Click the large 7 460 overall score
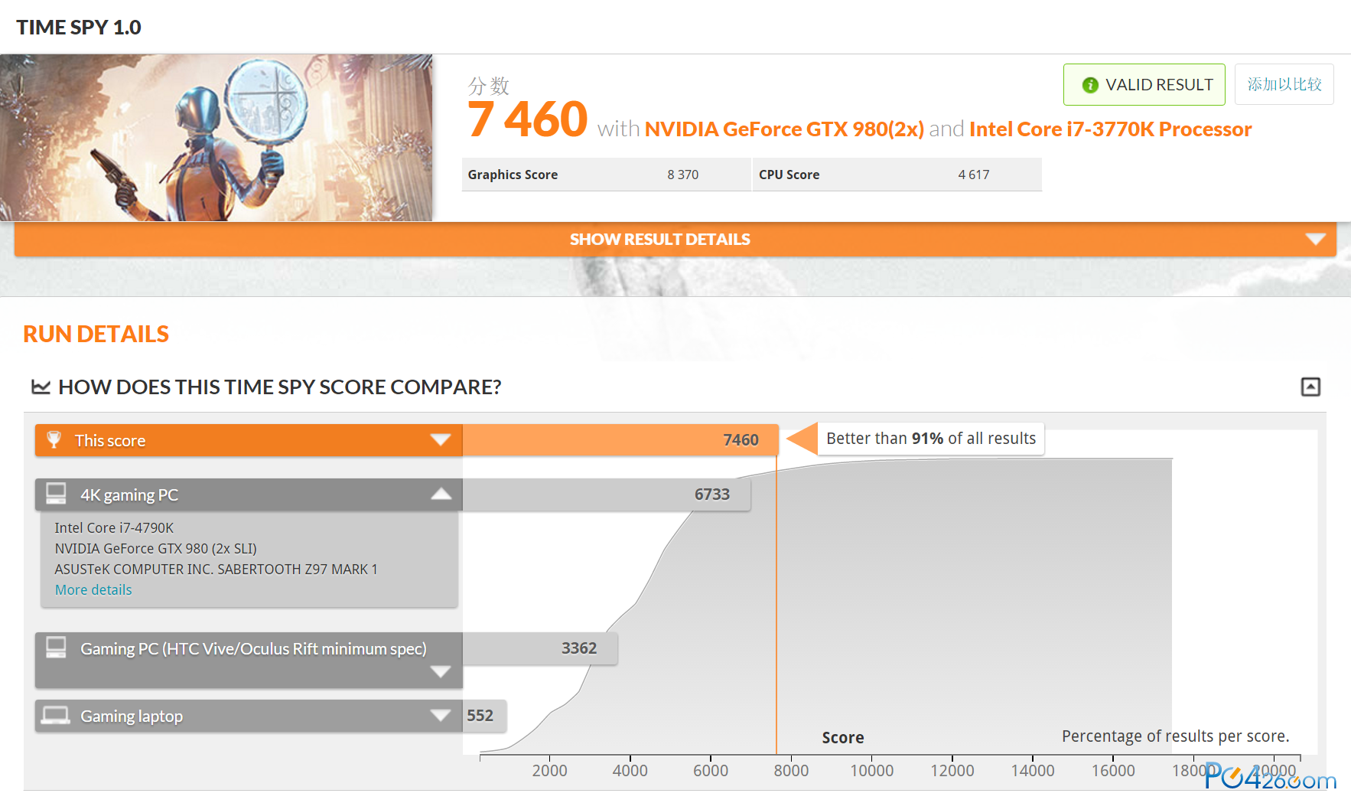The image size is (1351, 803). [527, 119]
